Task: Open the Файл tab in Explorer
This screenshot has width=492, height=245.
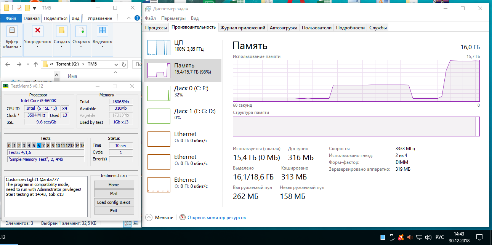Action: [11, 18]
